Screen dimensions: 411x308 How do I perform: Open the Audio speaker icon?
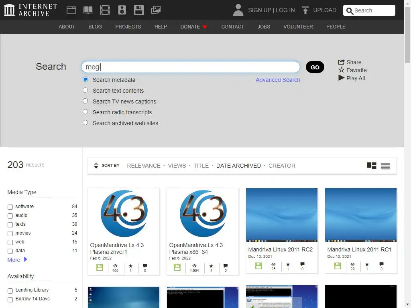coord(122,10)
